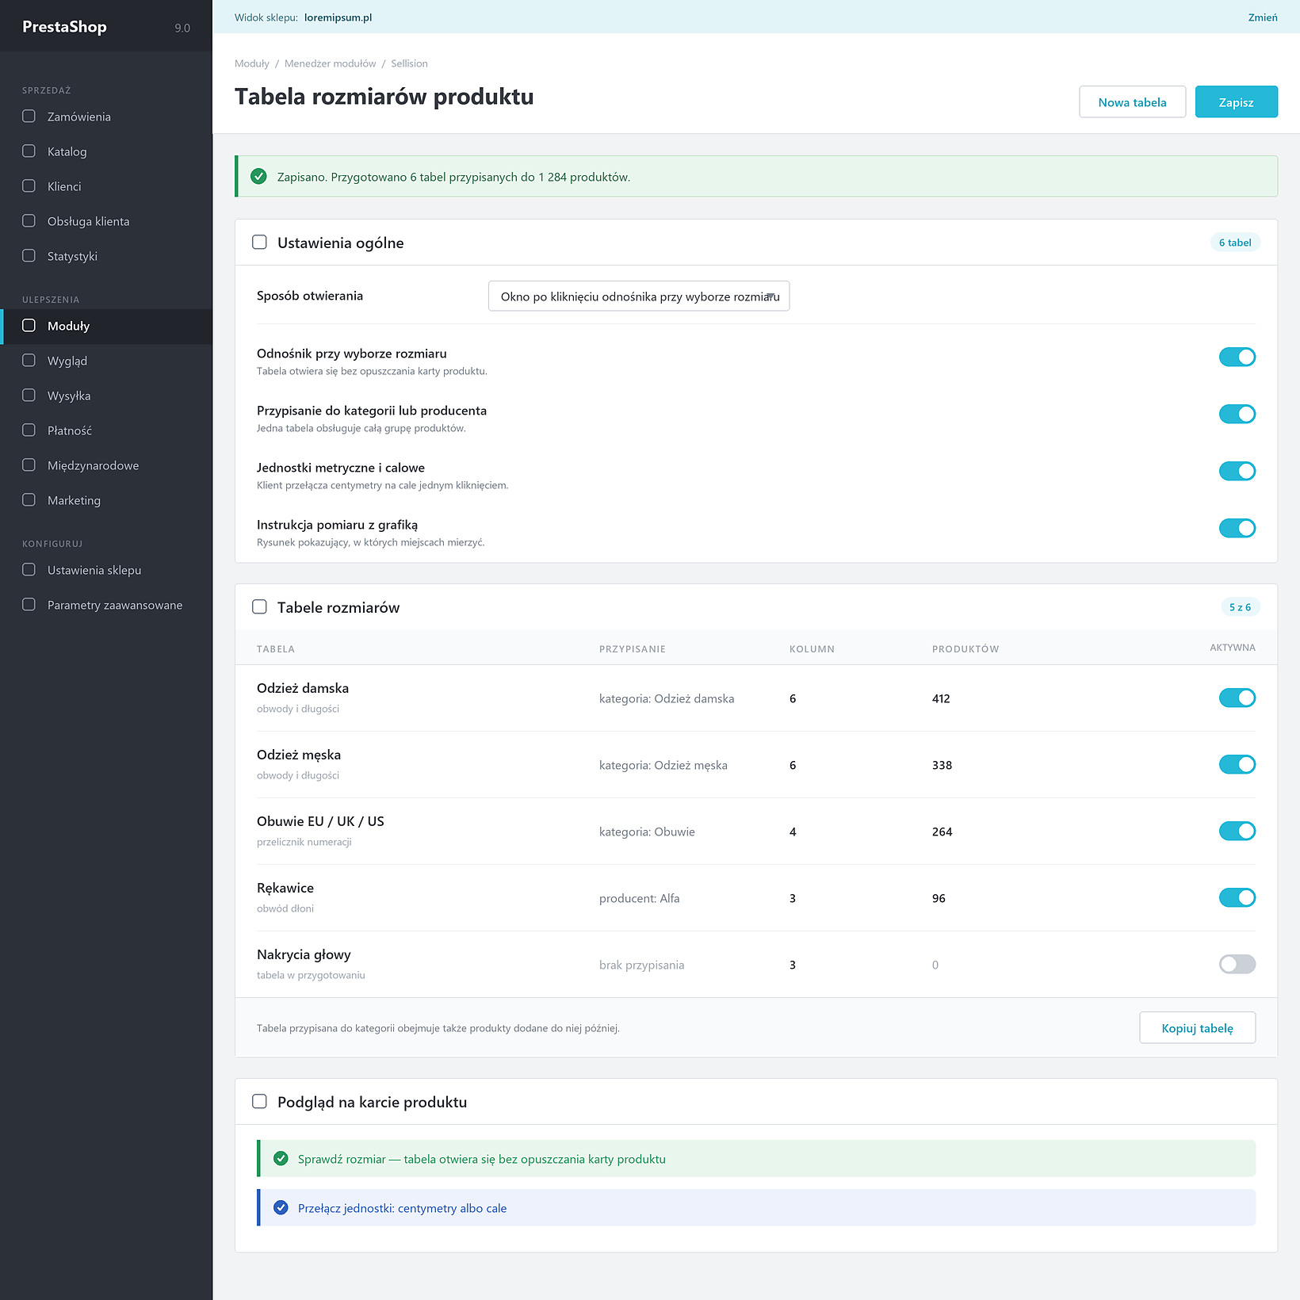This screenshot has height=1300, width=1300.
Task: Click product count 412
Action: (x=941, y=698)
